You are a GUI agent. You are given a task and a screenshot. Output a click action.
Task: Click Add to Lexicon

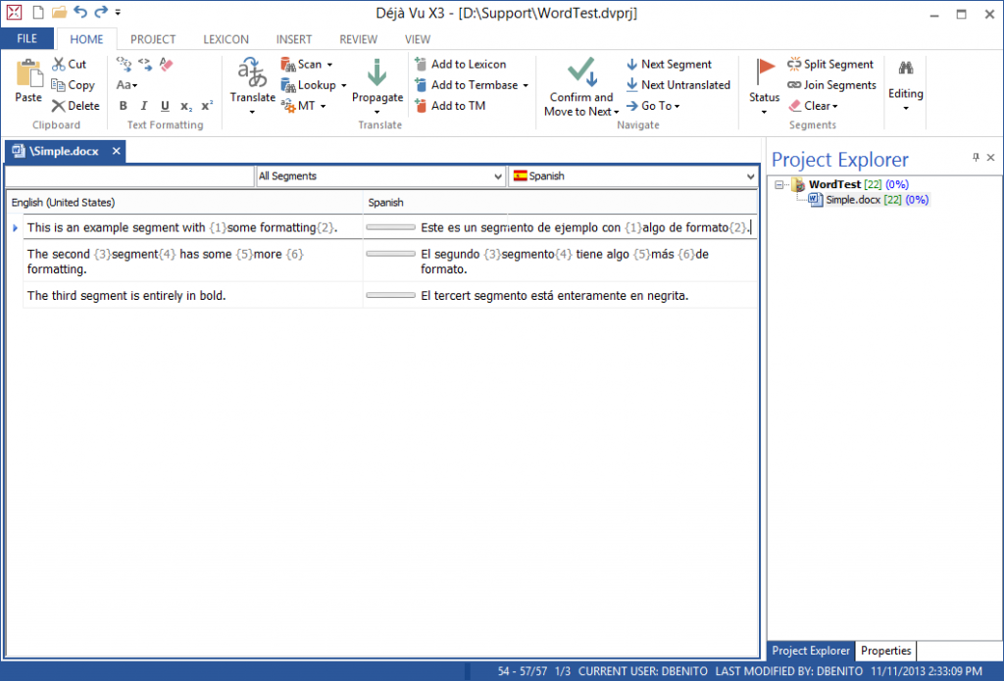pyautogui.click(x=461, y=64)
